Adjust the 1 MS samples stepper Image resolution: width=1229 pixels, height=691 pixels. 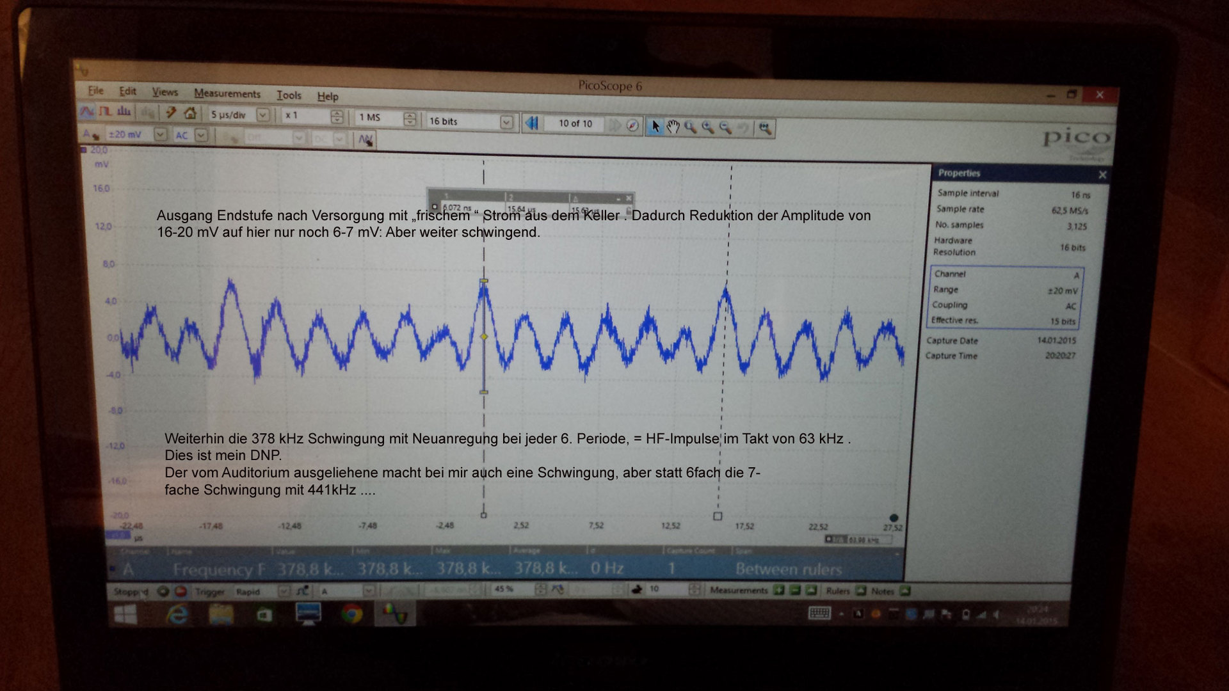410,119
